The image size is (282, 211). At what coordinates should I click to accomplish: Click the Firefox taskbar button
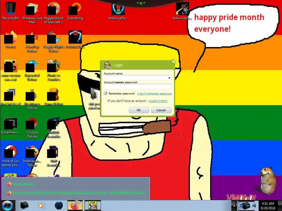tap(75, 206)
